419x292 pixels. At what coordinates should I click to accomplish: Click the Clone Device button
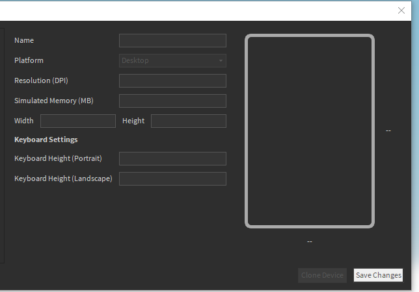point(322,275)
